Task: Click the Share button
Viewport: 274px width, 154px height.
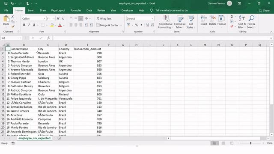Action: (264, 11)
